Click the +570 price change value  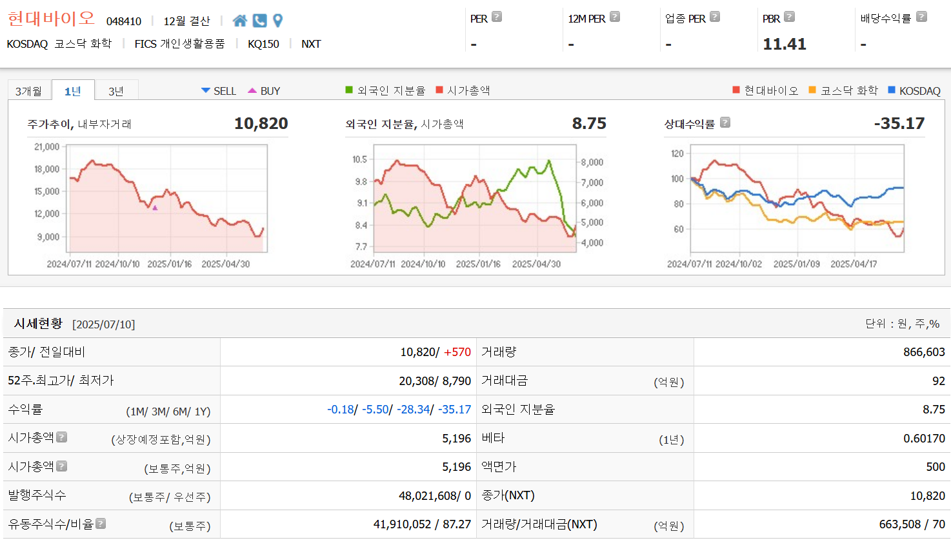click(457, 352)
